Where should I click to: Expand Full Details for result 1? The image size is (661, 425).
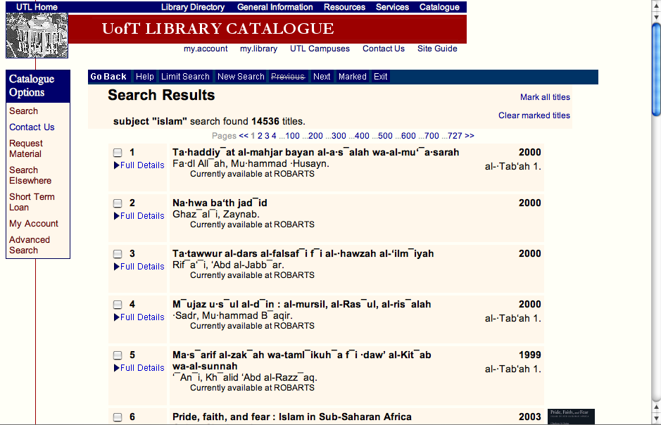(139, 165)
